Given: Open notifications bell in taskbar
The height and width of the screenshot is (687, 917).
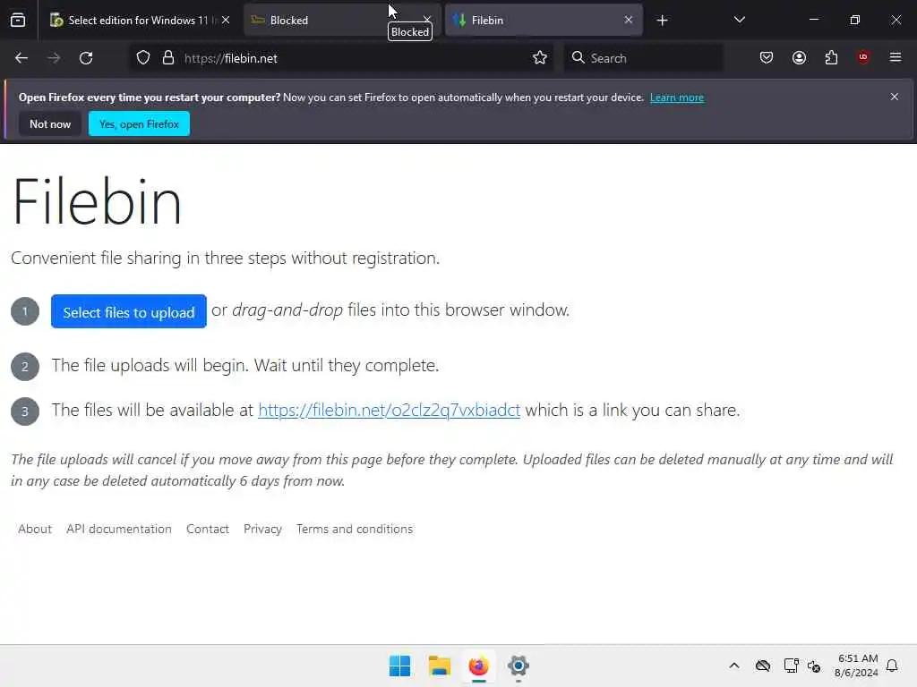Looking at the screenshot, I should 892,666.
